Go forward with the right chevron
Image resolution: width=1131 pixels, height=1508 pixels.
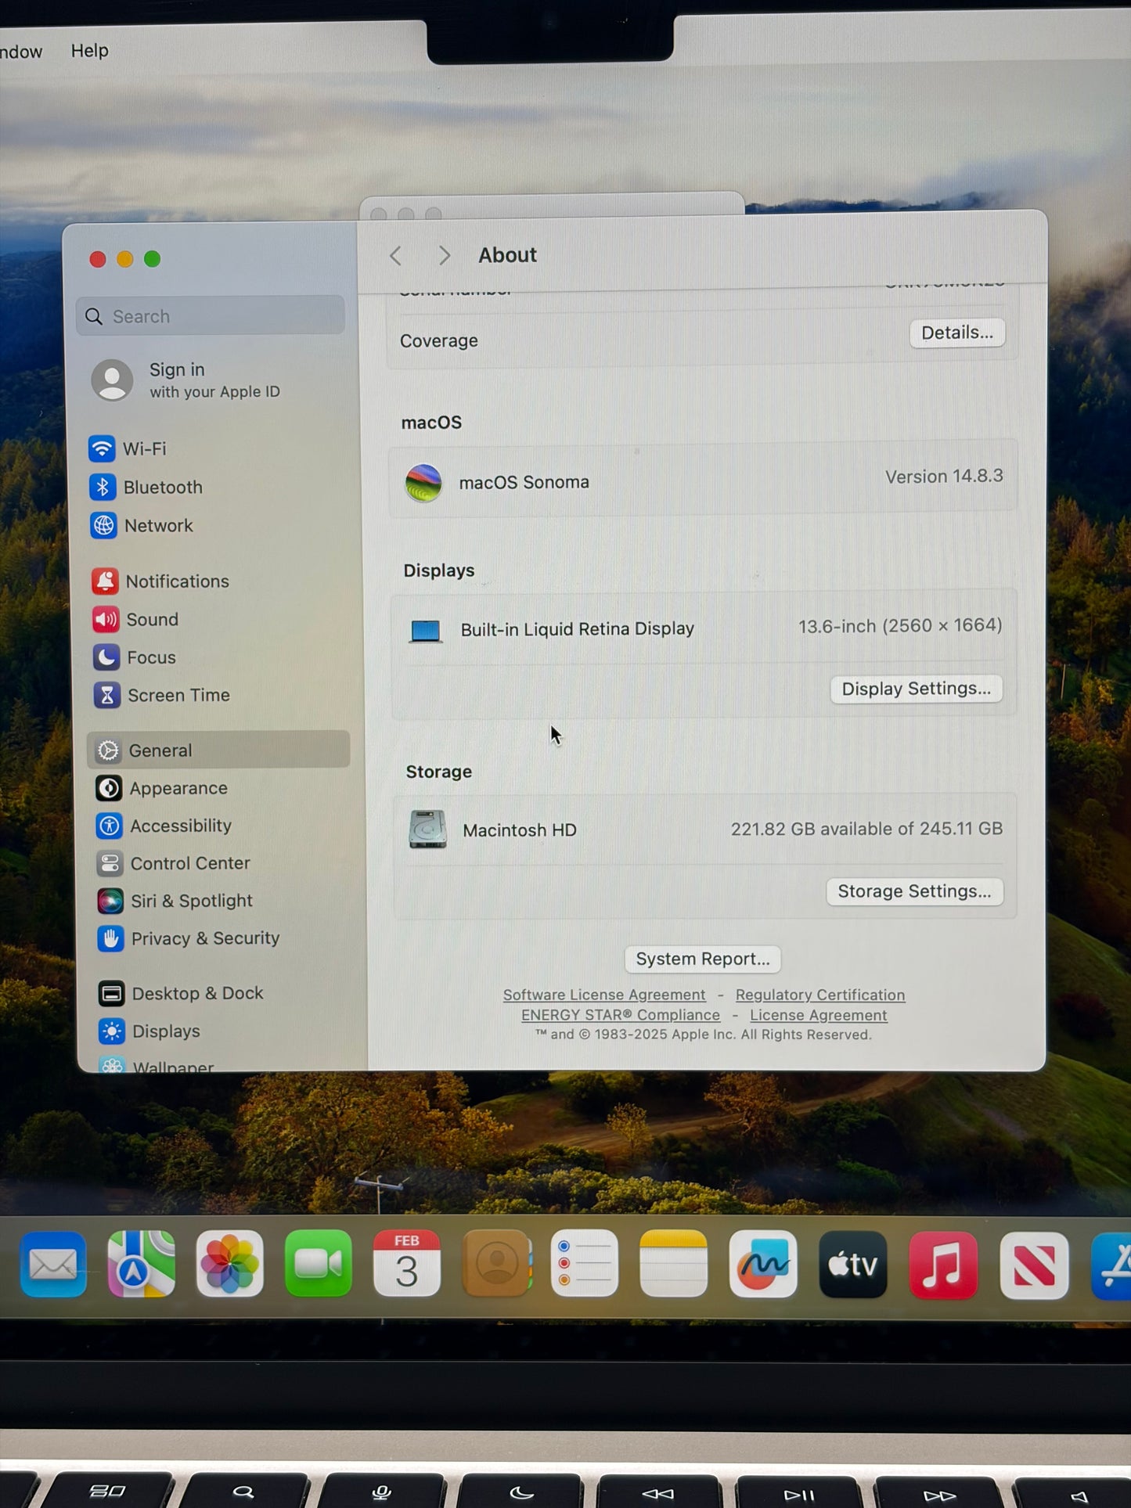444,256
